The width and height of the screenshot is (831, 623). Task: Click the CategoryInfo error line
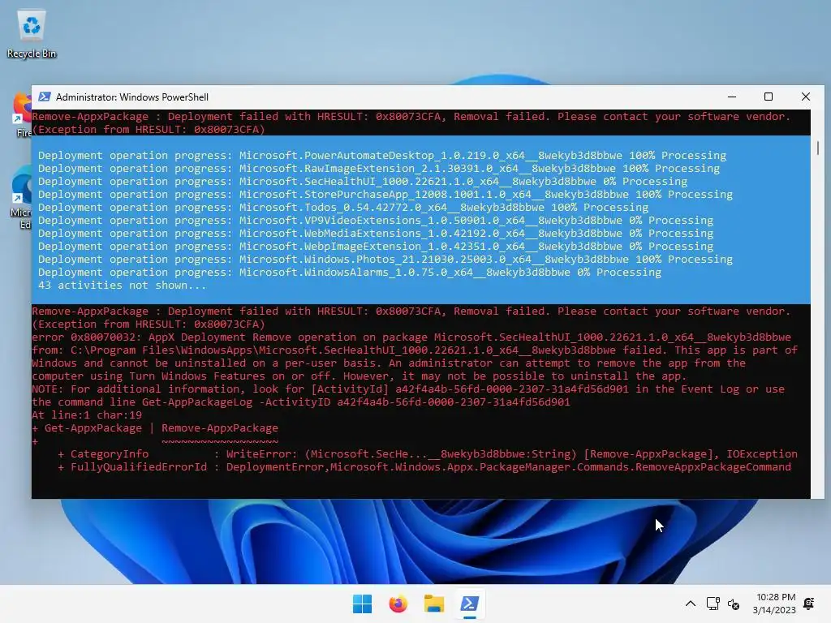pyautogui.click(x=428, y=454)
